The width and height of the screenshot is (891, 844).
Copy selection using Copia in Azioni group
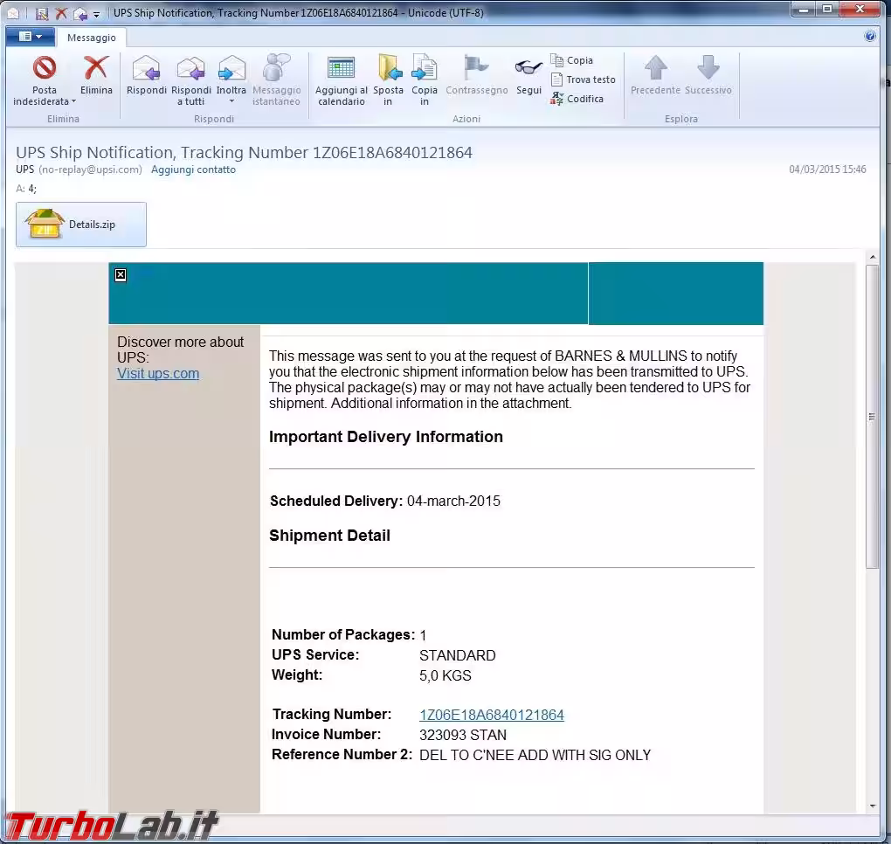tap(571, 60)
